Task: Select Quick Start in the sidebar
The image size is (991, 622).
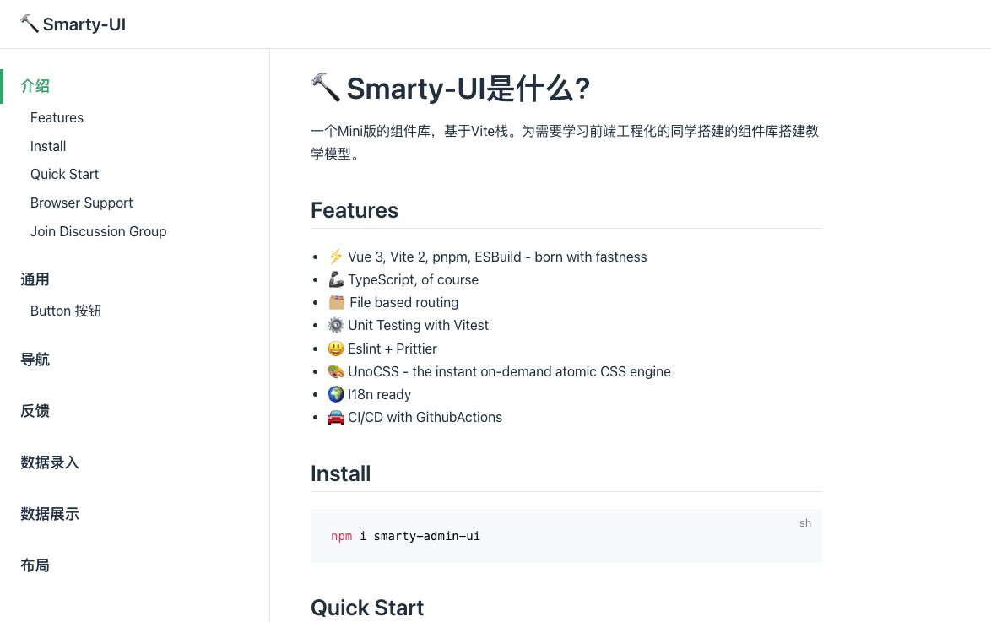Action: coord(64,174)
